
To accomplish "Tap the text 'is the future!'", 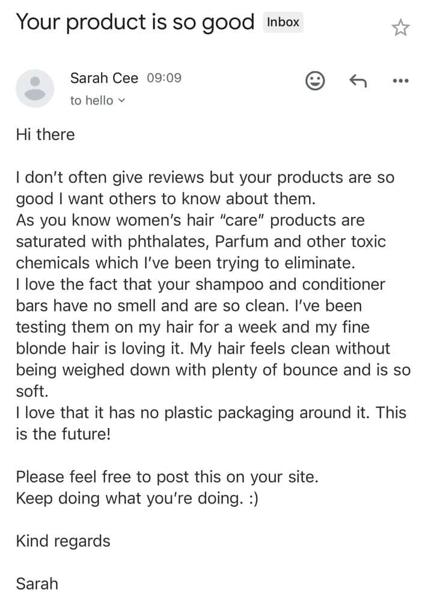I will (63, 435).
